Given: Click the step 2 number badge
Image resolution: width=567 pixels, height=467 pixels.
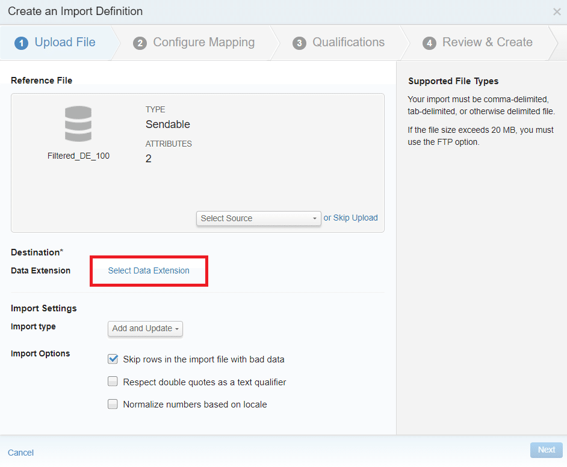Looking at the screenshot, I should pyautogui.click(x=140, y=43).
